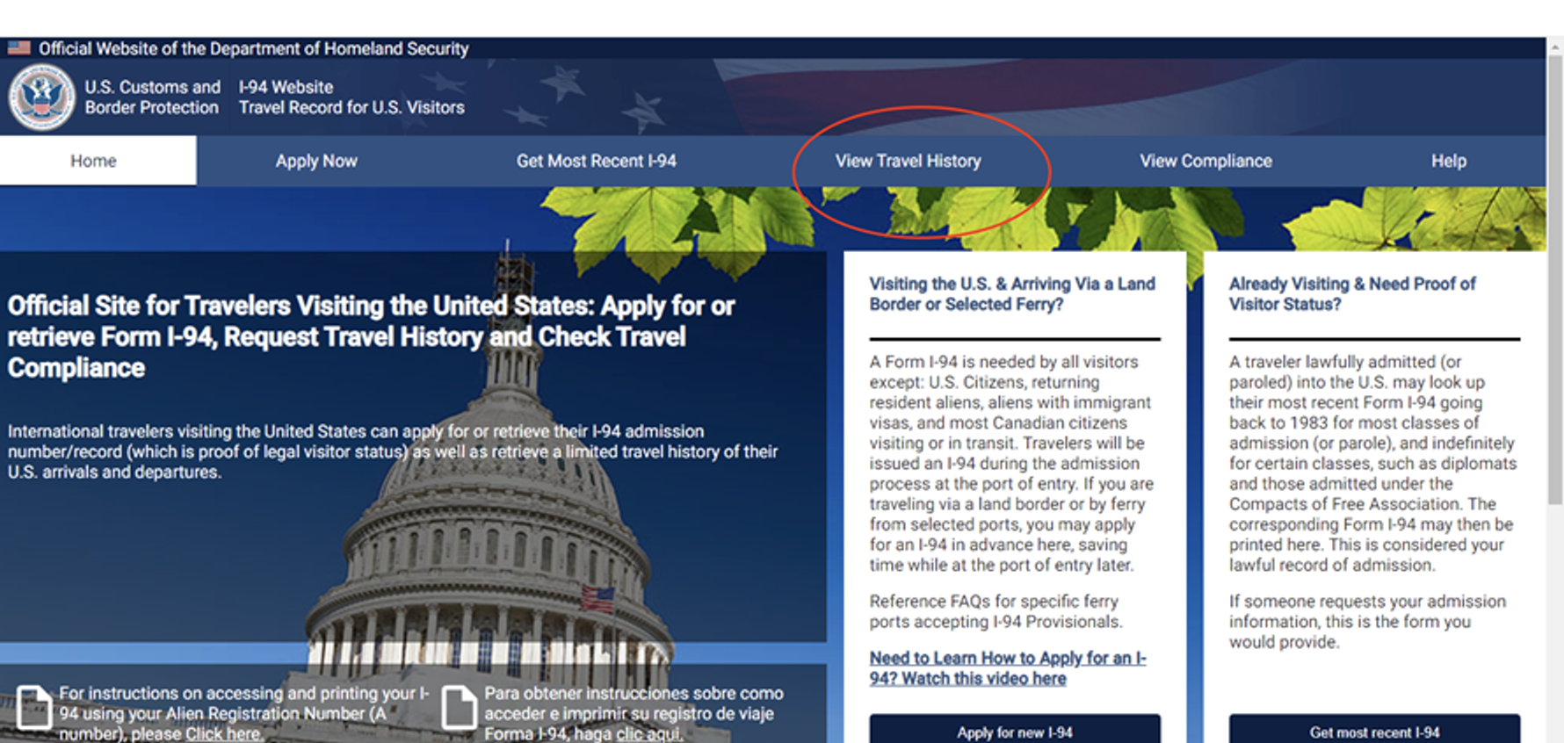Go to View Travel History
This screenshot has height=743, width=1564.
pyautogui.click(x=908, y=161)
